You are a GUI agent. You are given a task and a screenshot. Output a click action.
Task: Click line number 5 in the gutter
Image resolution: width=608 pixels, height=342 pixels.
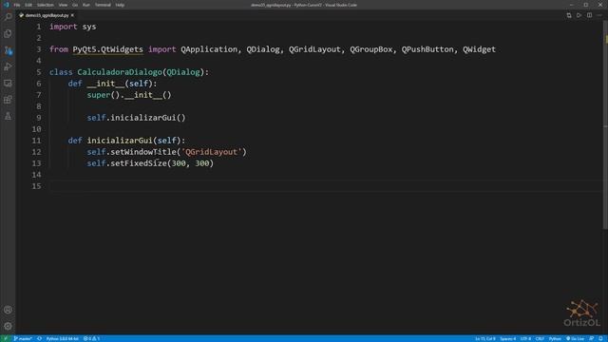38,72
